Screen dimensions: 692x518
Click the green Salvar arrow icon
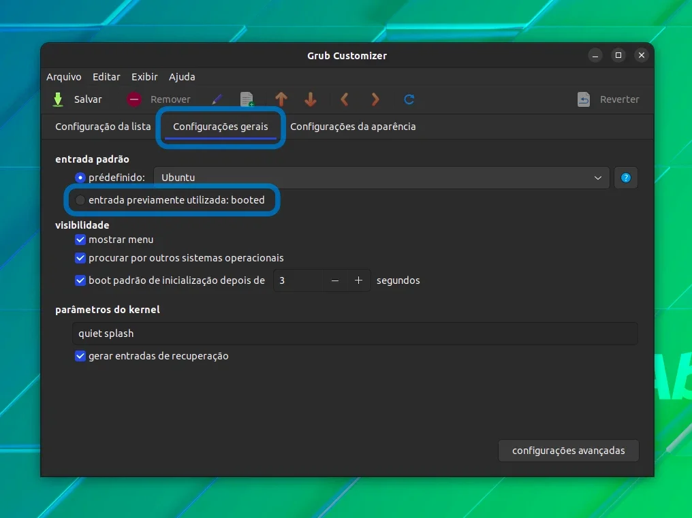[58, 99]
